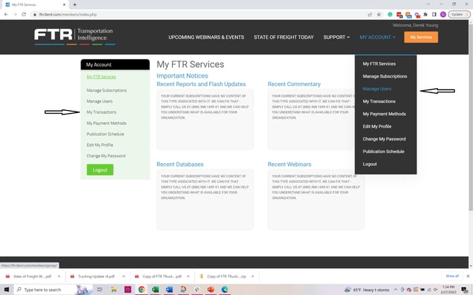Select Logout in dropdown menu

(x=369, y=164)
